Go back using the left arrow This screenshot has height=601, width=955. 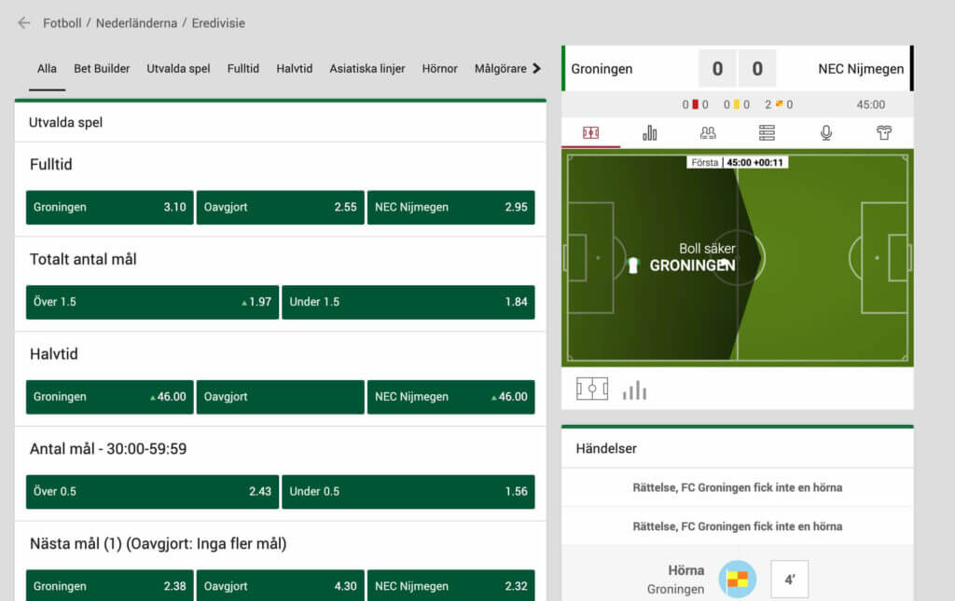click(x=23, y=23)
